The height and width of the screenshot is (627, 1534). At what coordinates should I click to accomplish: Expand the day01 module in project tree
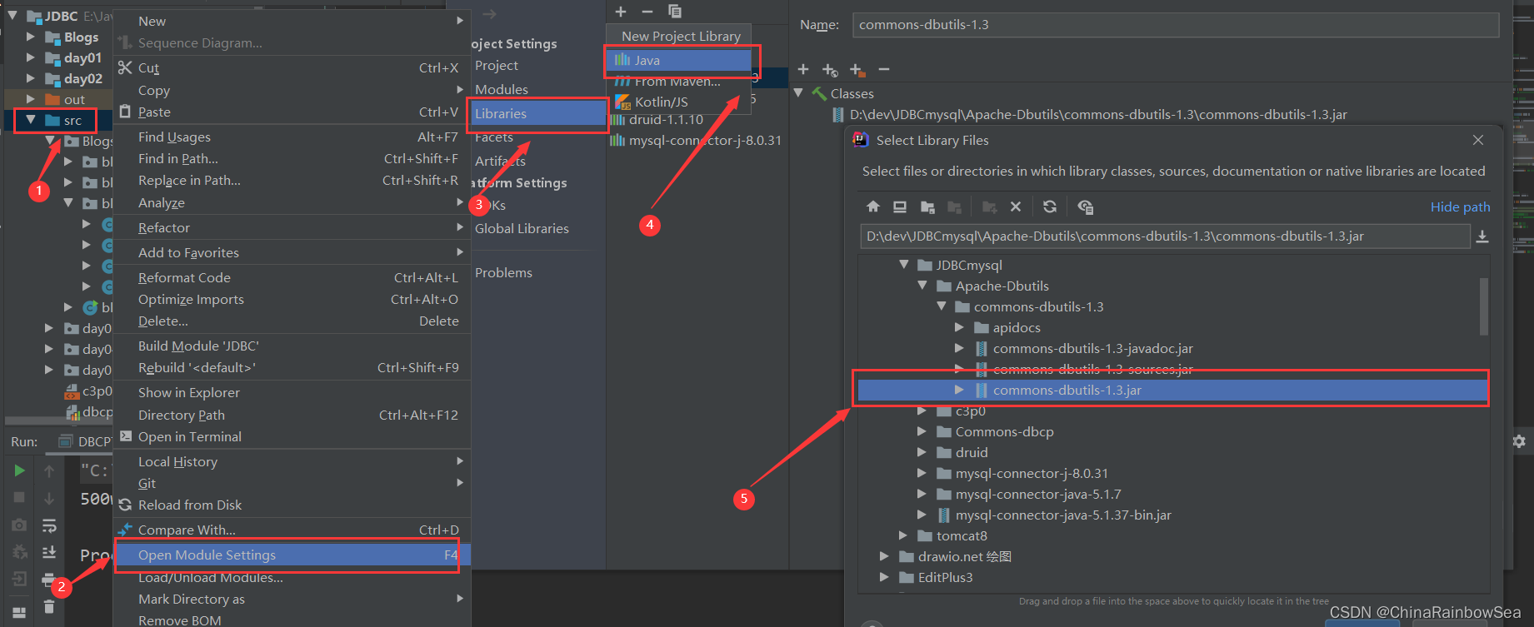(31, 57)
